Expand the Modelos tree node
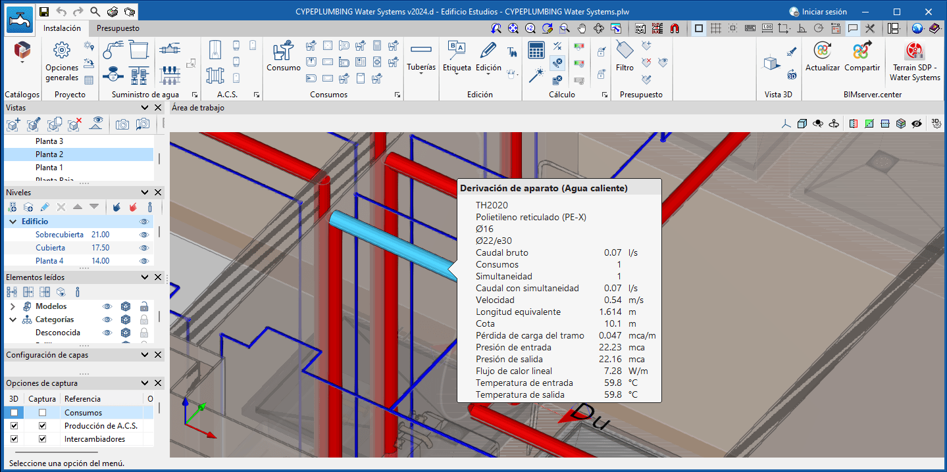Image resolution: width=947 pixels, height=472 pixels. [x=13, y=306]
